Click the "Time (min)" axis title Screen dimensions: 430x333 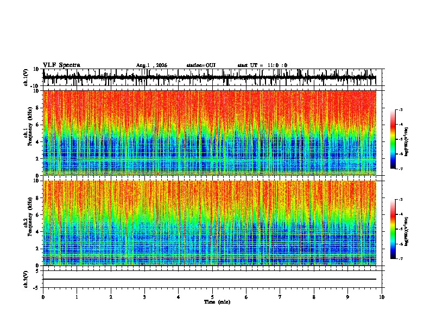(217, 302)
